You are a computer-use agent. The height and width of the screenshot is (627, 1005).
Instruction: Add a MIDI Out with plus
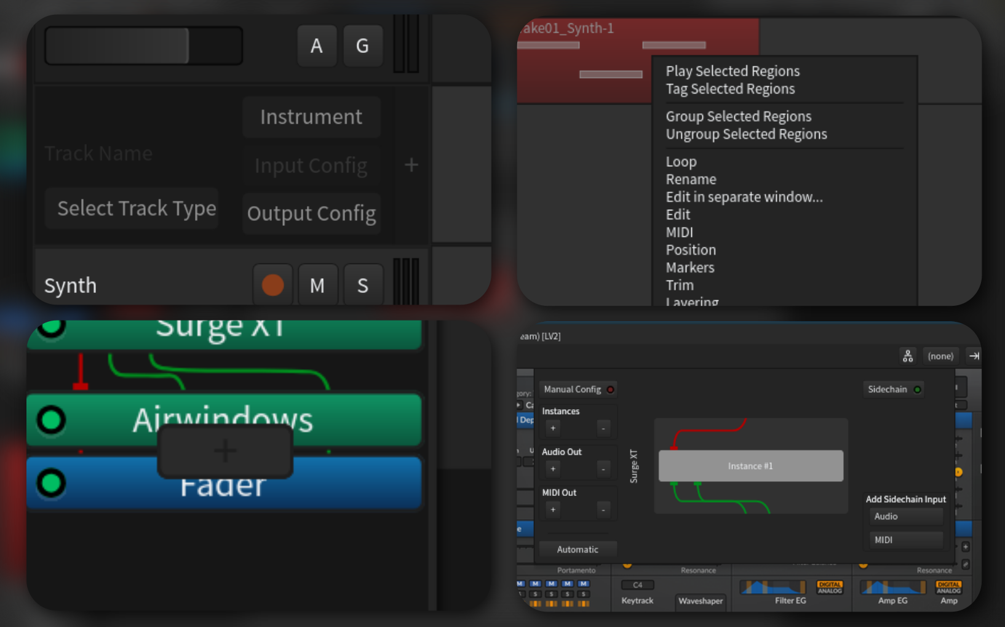[553, 509]
